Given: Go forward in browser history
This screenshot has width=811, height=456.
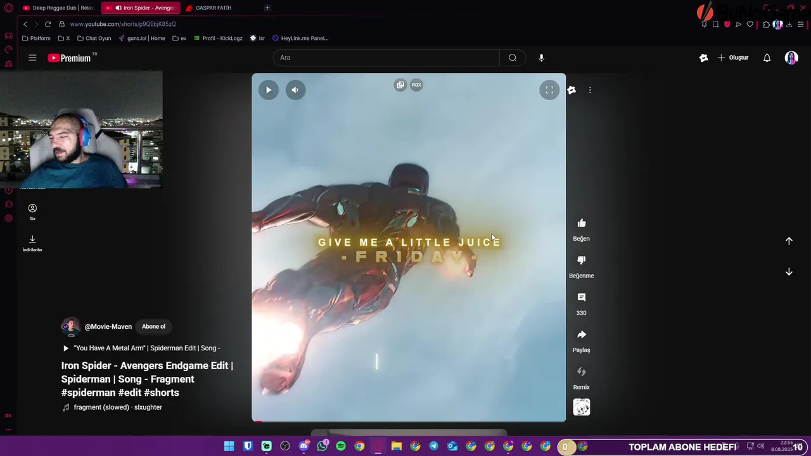Looking at the screenshot, I should [x=36, y=24].
